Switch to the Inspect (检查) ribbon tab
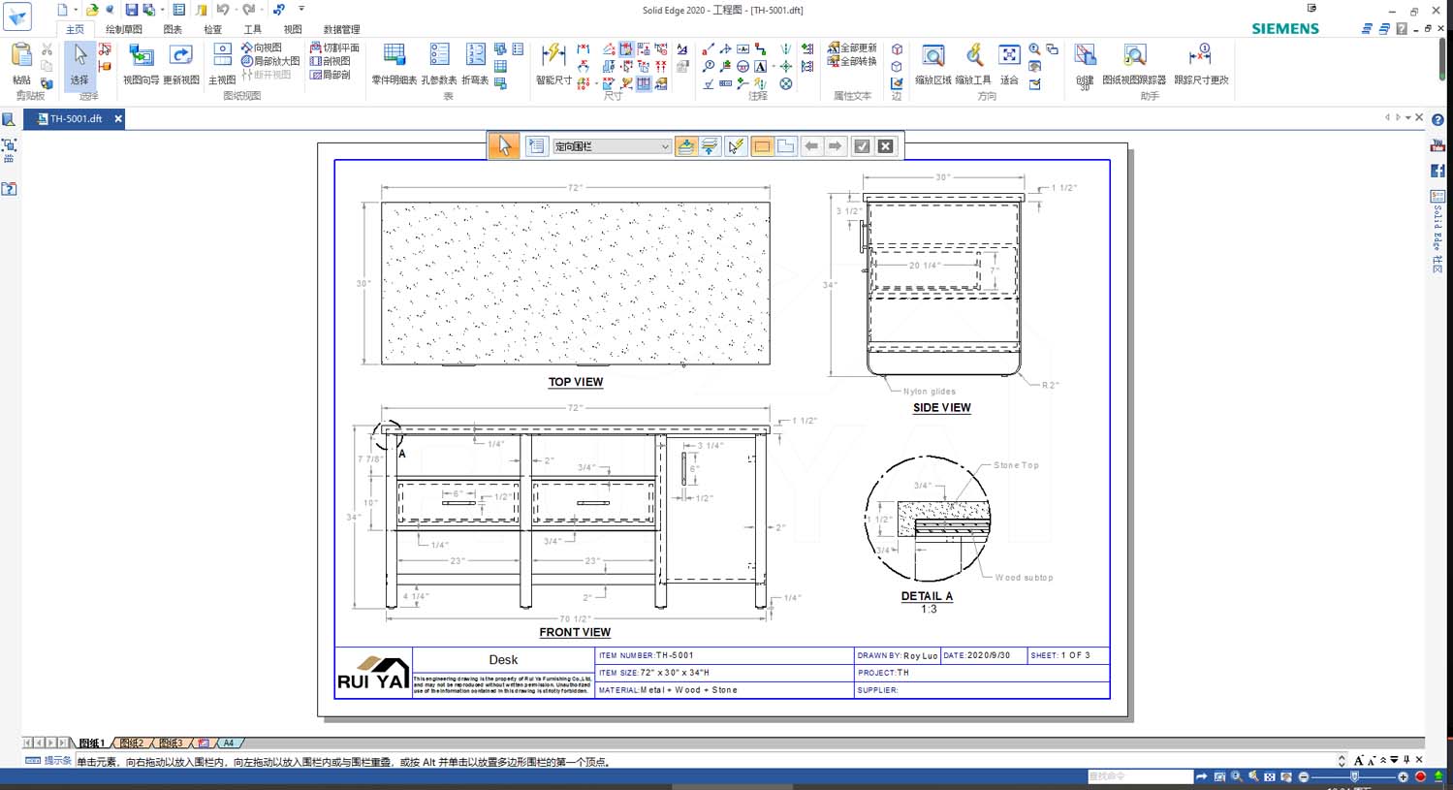This screenshot has width=1453, height=790. point(212,30)
